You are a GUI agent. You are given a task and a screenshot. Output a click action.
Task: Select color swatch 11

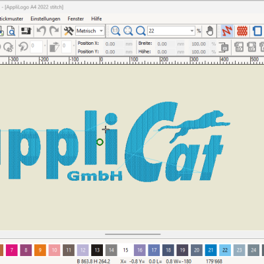coord(69,250)
